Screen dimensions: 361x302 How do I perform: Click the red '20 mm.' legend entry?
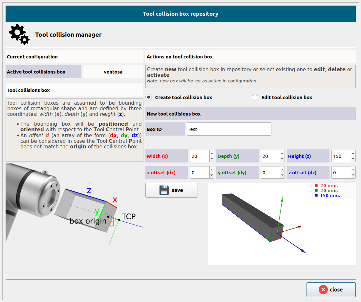(x=327, y=186)
